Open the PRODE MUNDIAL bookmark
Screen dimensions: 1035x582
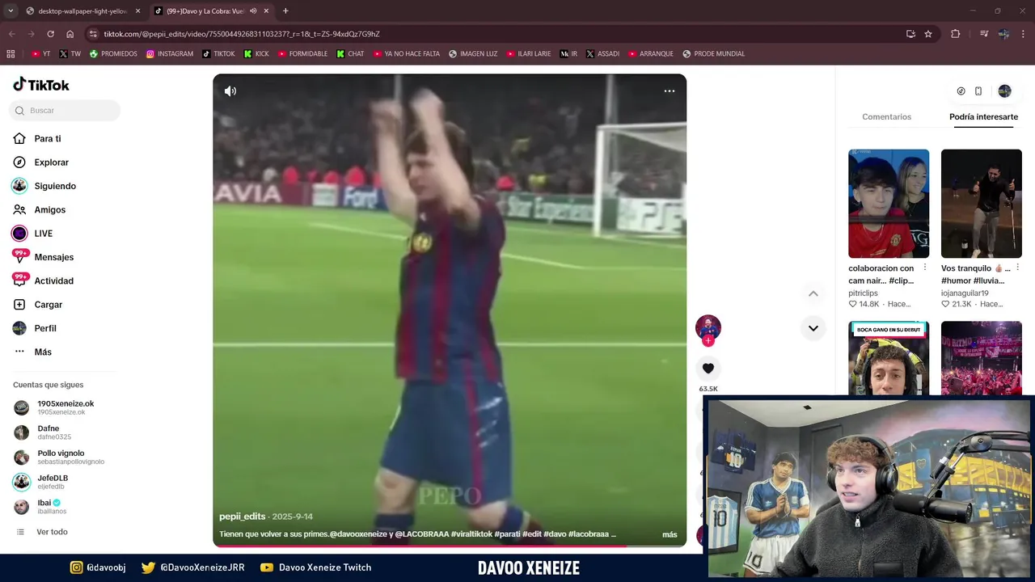click(713, 54)
